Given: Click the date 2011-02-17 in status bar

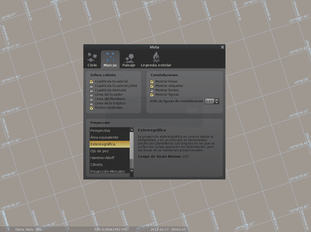Looking at the screenshot, I should 160,229.
